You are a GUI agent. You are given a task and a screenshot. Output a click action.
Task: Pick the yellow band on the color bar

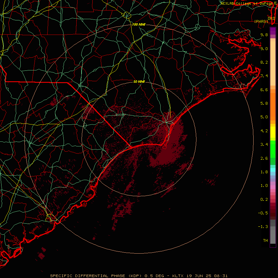273,132
